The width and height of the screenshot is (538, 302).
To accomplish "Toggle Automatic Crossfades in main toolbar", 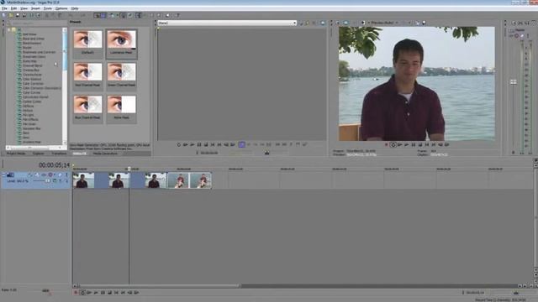I will point(103,15).
